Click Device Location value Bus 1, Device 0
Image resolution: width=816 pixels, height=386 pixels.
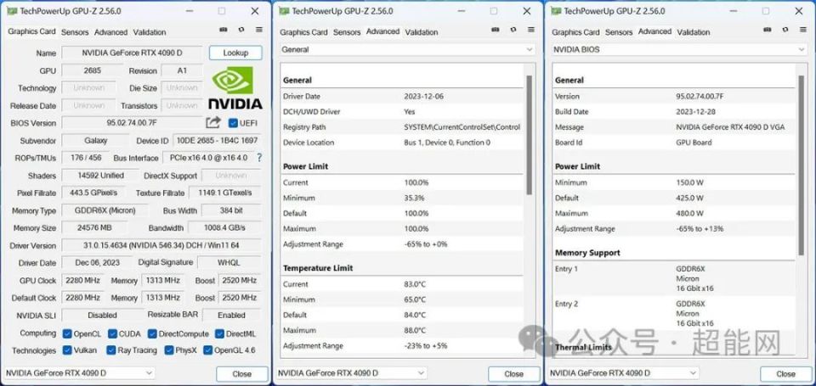[x=447, y=143]
